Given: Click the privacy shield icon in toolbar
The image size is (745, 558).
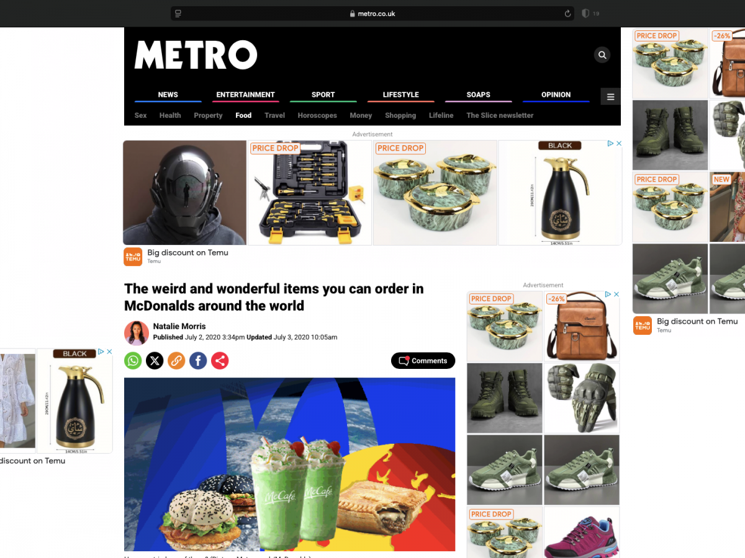Looking at the screenshot, I should [585, 14].
